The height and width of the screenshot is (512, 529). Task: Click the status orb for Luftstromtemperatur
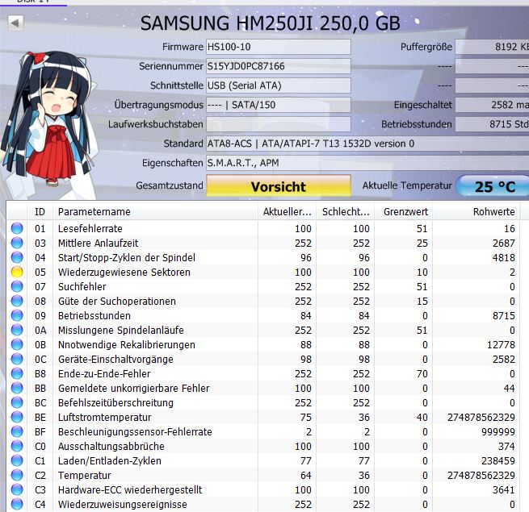coord(17,417)
